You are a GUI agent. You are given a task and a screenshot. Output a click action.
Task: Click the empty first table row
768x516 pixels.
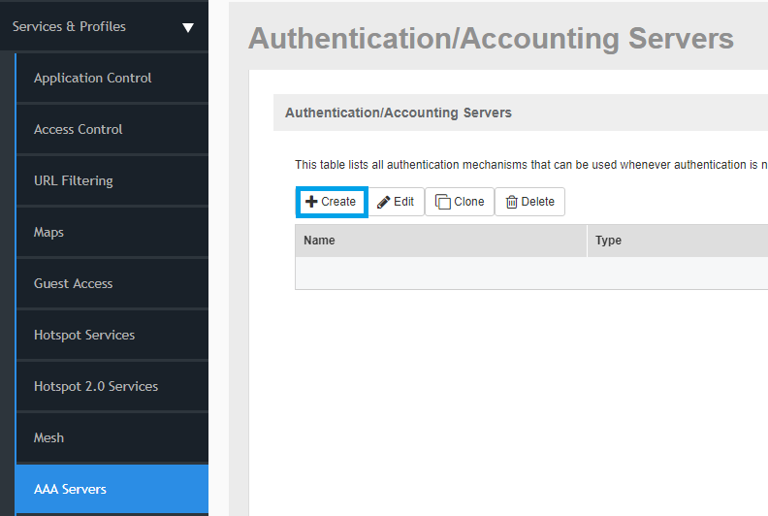(531, 274)
